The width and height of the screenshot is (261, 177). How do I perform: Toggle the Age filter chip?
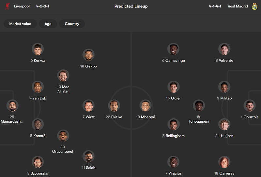[48, 24]
